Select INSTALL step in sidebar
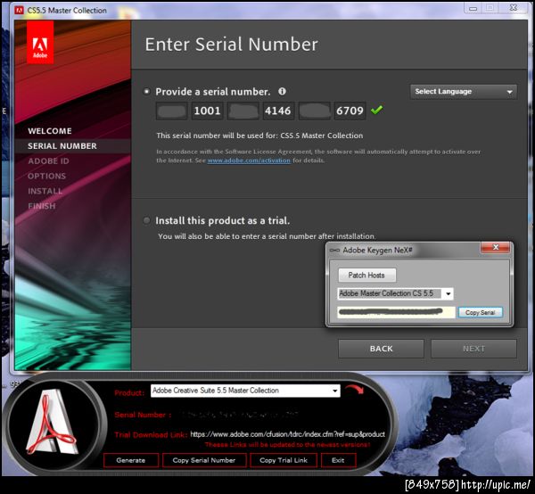 [45, 191]
